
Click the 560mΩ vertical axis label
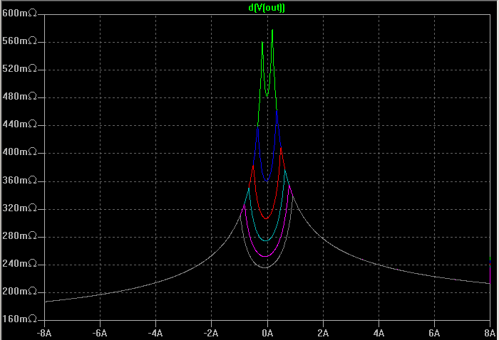point(19,41)
